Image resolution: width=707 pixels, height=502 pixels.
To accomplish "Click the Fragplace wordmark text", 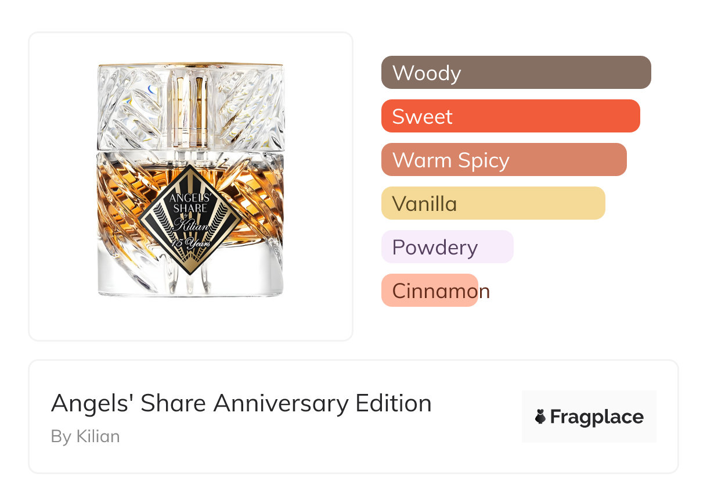I will coord(596,417).
